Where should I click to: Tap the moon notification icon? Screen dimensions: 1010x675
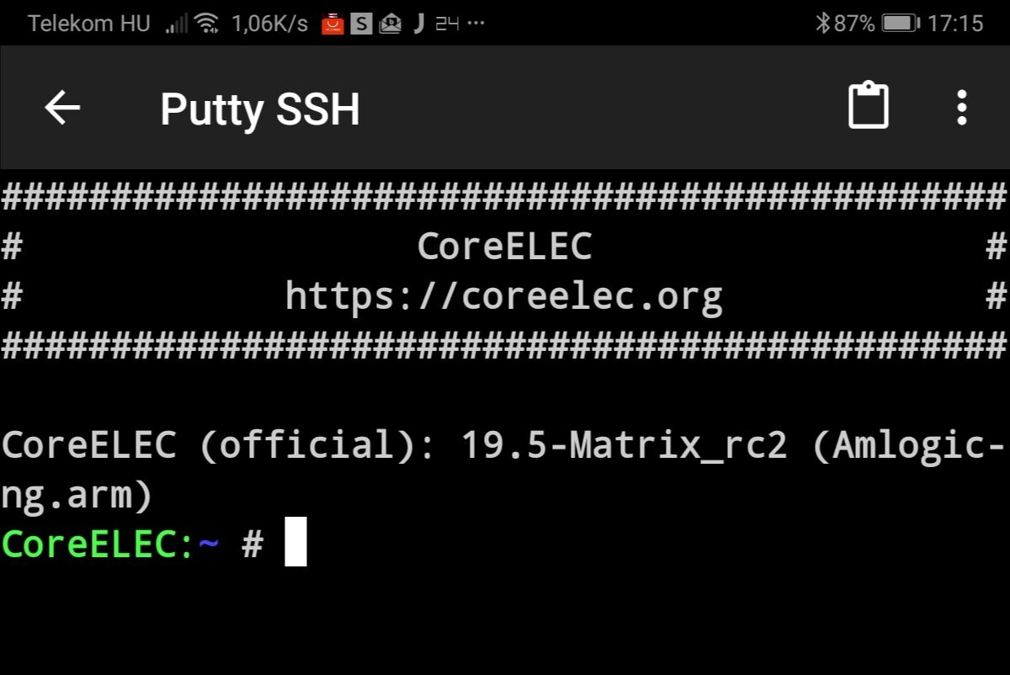[x=418, y=24]
